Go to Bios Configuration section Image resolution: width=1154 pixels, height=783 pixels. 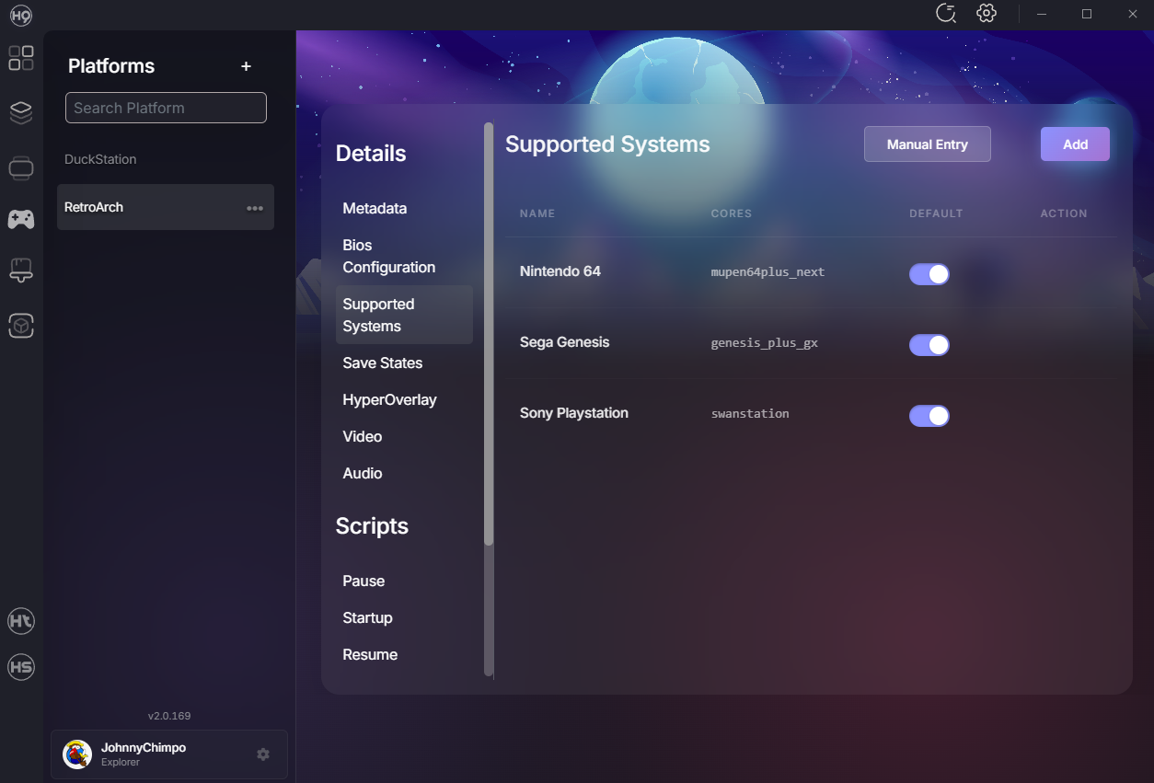pyautogui.click(x=388, y=257)
